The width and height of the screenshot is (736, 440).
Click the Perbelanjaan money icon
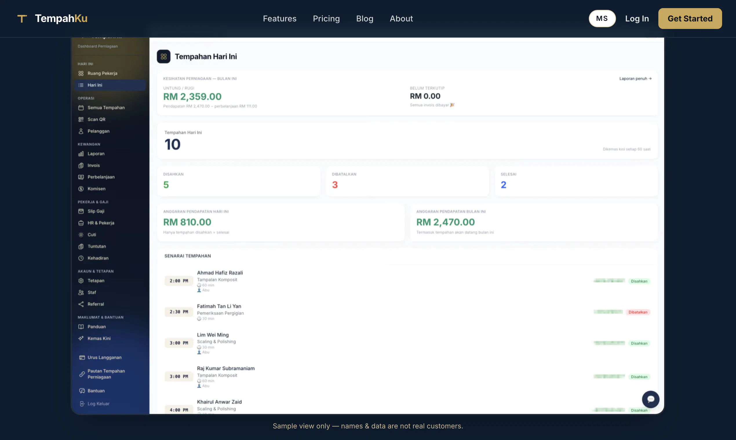(81, 177)
